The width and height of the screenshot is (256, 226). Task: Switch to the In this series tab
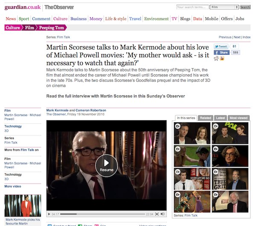click(x=186, y=118)
